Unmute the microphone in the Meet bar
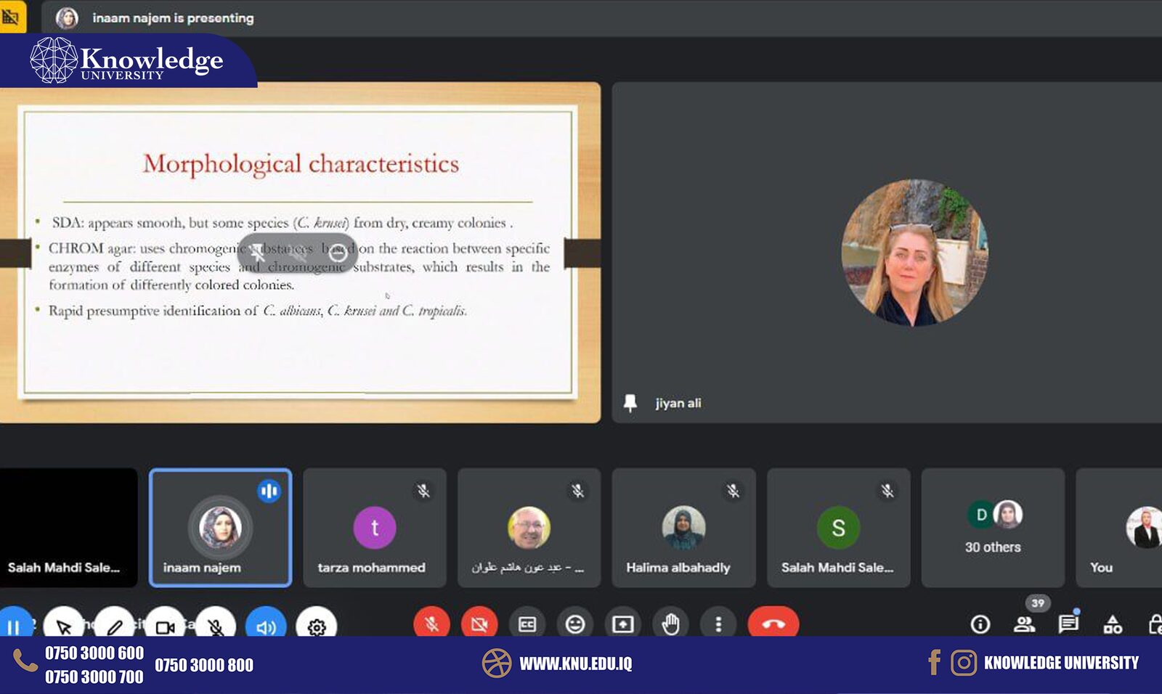The height and width of the screenshot is (694, 1162). tap(431, 624)
